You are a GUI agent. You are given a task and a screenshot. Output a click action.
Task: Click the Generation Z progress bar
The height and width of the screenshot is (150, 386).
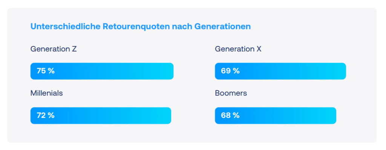point(102,71)
